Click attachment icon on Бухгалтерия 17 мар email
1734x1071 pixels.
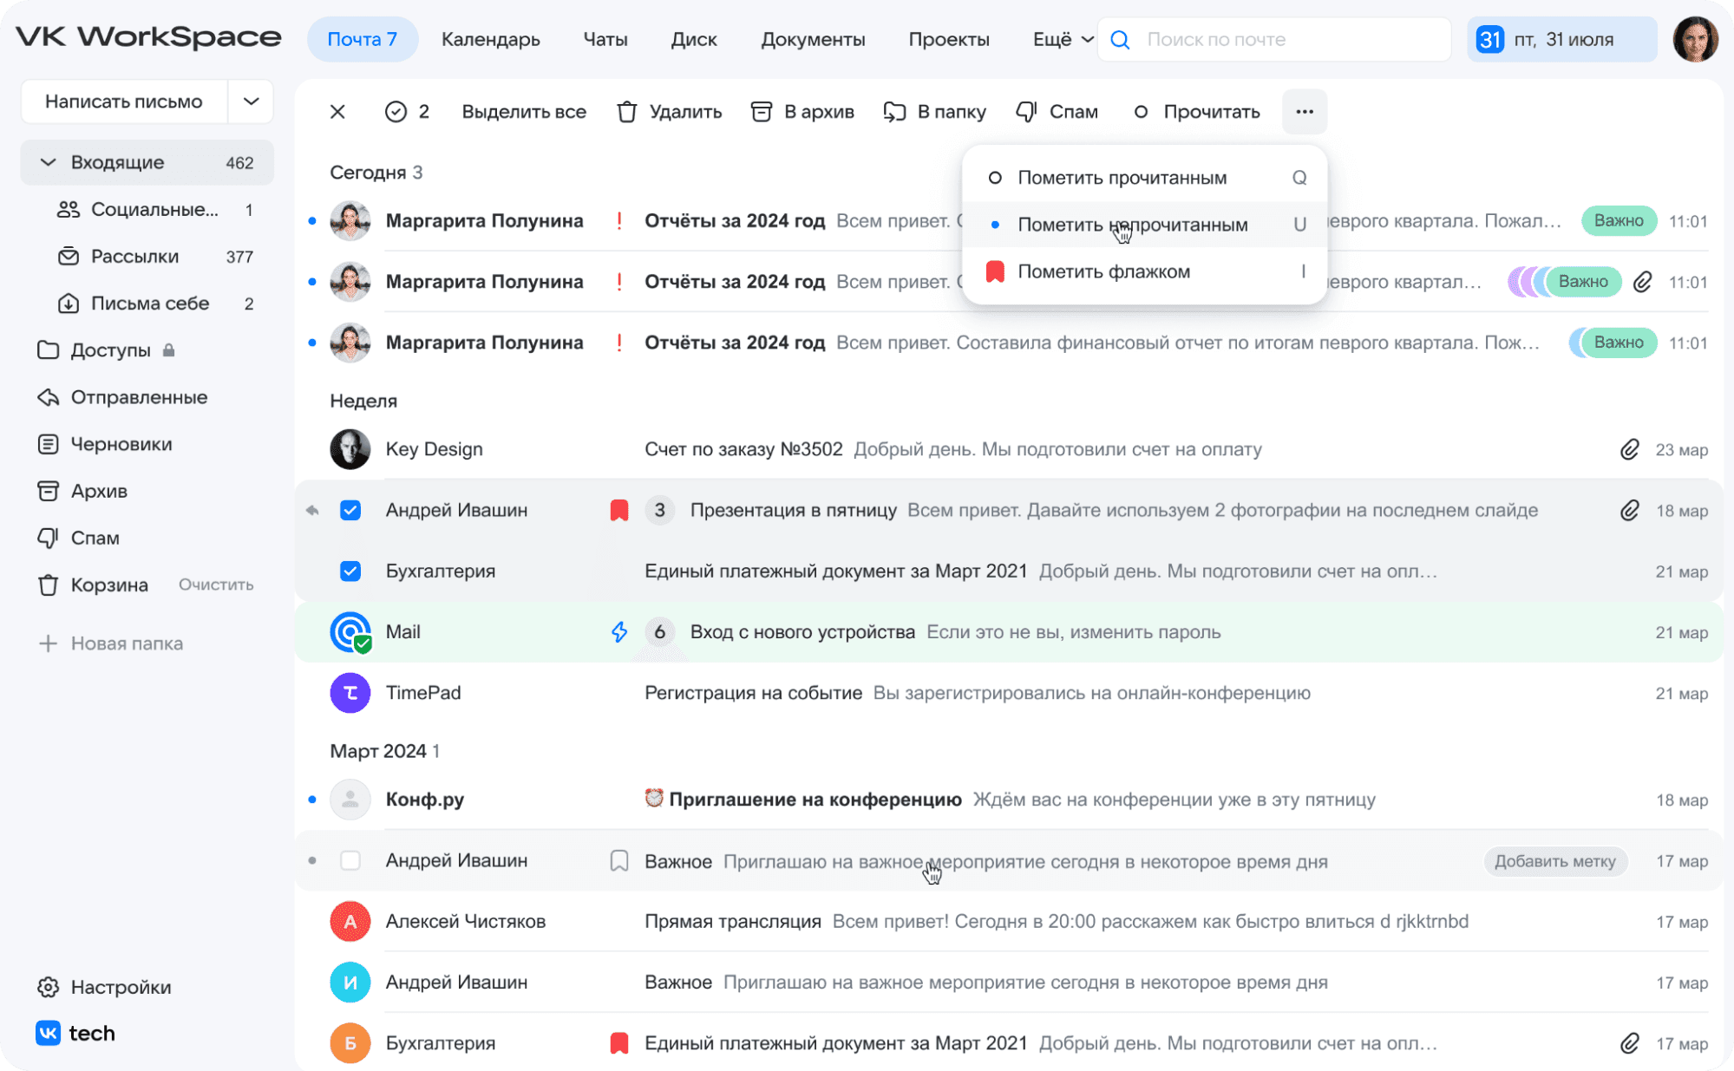(x=1630, y=1042)
